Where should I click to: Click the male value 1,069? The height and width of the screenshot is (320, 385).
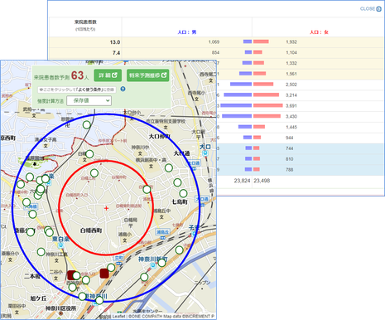pyautogui.click(x=214, y=42)
